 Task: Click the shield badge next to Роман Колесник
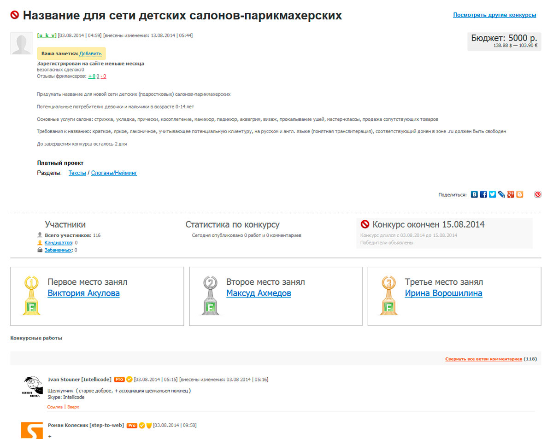coord(149,425)
